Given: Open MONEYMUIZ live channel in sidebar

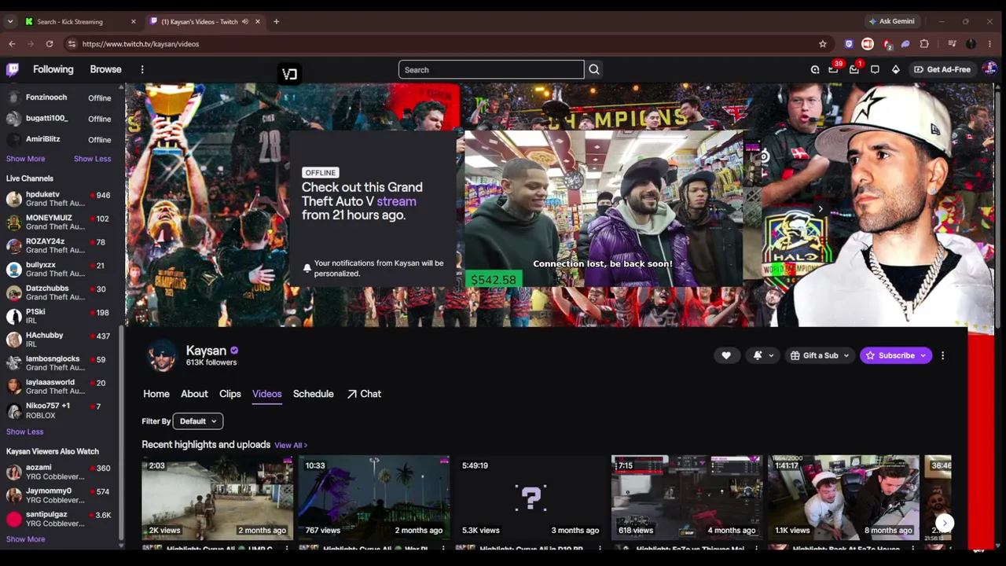Looking at the screenshot, I should click(59, 222).
